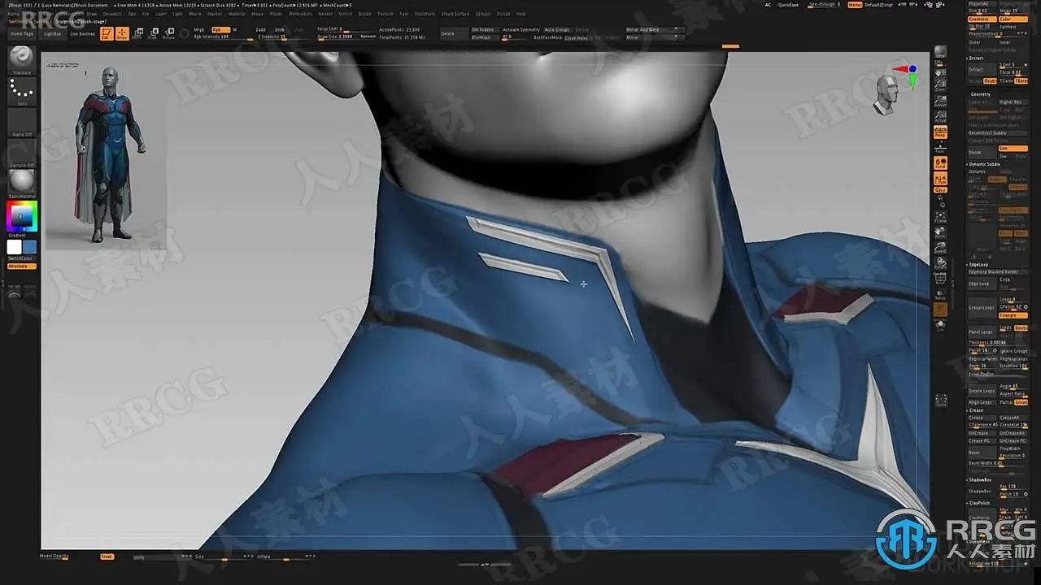Click the gyro sculptris icon beside Rotate
The image size is (1041, 585).
[185, 33]
